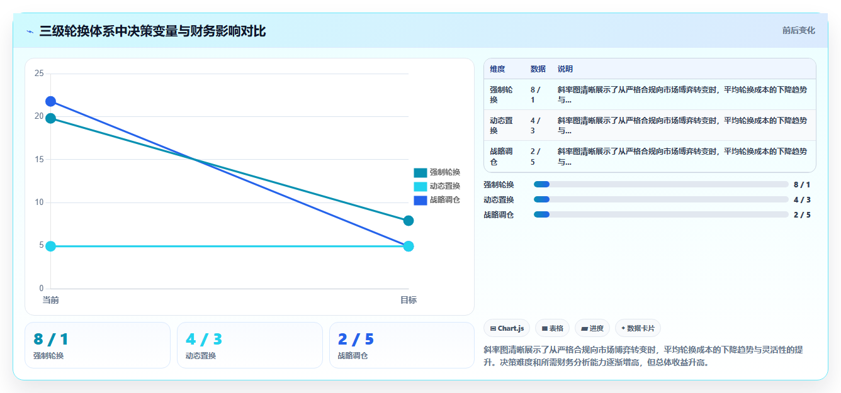
Task: Click the 动态置换 progress bar
Action: pyautogui.click(x=661, y=200)
